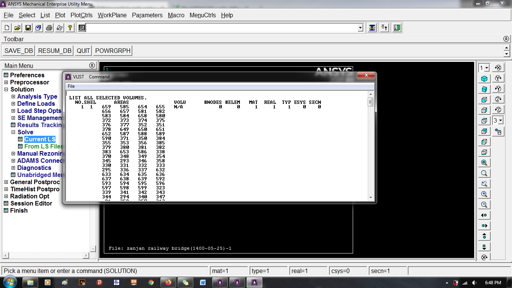Click the Zoom In magnifier icon
Screen dimensions: 512x288
pos(484,194)
